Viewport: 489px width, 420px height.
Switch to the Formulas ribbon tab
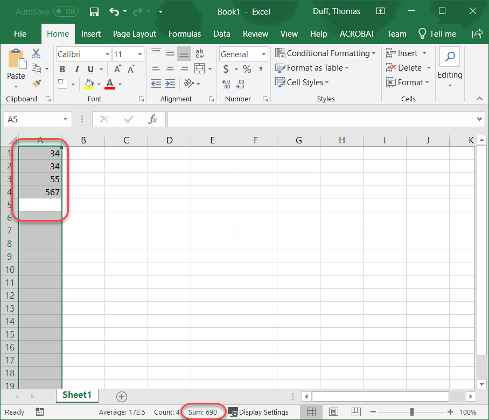coord(185,33)
